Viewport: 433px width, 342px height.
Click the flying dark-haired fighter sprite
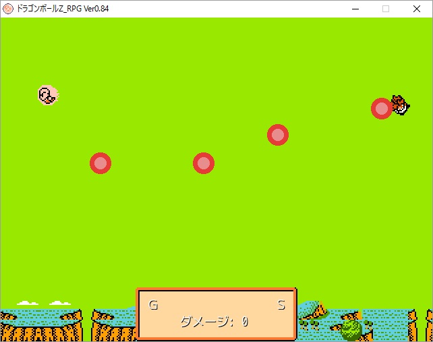coord(401,105)
